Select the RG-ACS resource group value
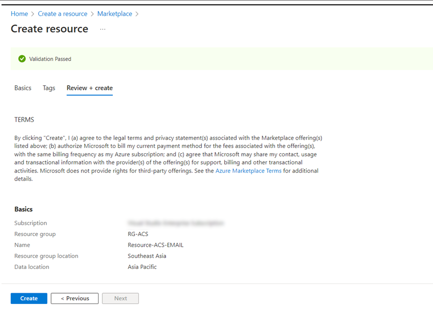 tap(138, 234)
